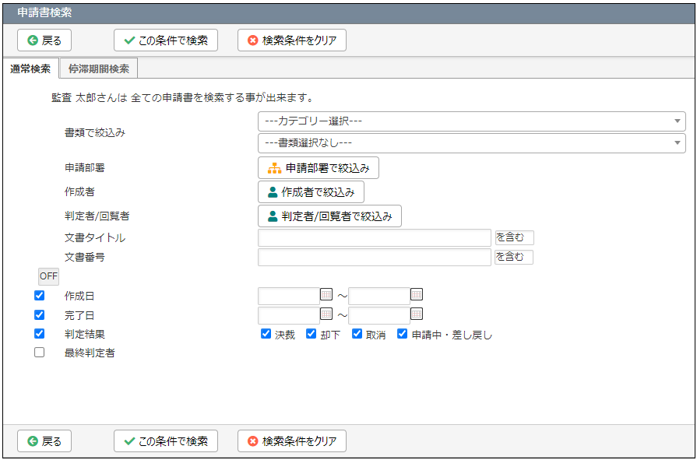This screenshot has height=460, width=697.
Task: Open the 書類選択なし dropdown
Action: pos(472,143)
